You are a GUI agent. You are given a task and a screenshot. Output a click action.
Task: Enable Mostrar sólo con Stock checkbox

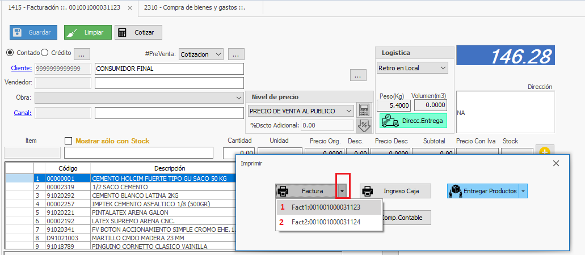pyautogui.click(x=69, y=141)
